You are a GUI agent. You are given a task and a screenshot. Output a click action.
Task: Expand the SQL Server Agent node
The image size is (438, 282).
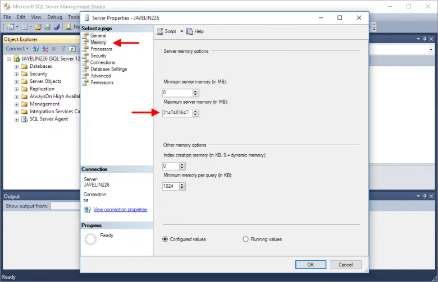(x=16, y=119)
